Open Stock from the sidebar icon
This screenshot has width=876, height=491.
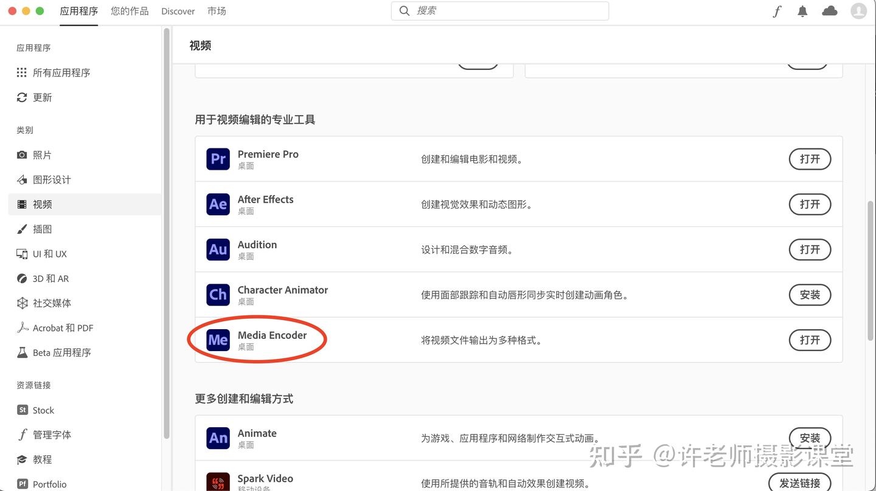(21, 410)
